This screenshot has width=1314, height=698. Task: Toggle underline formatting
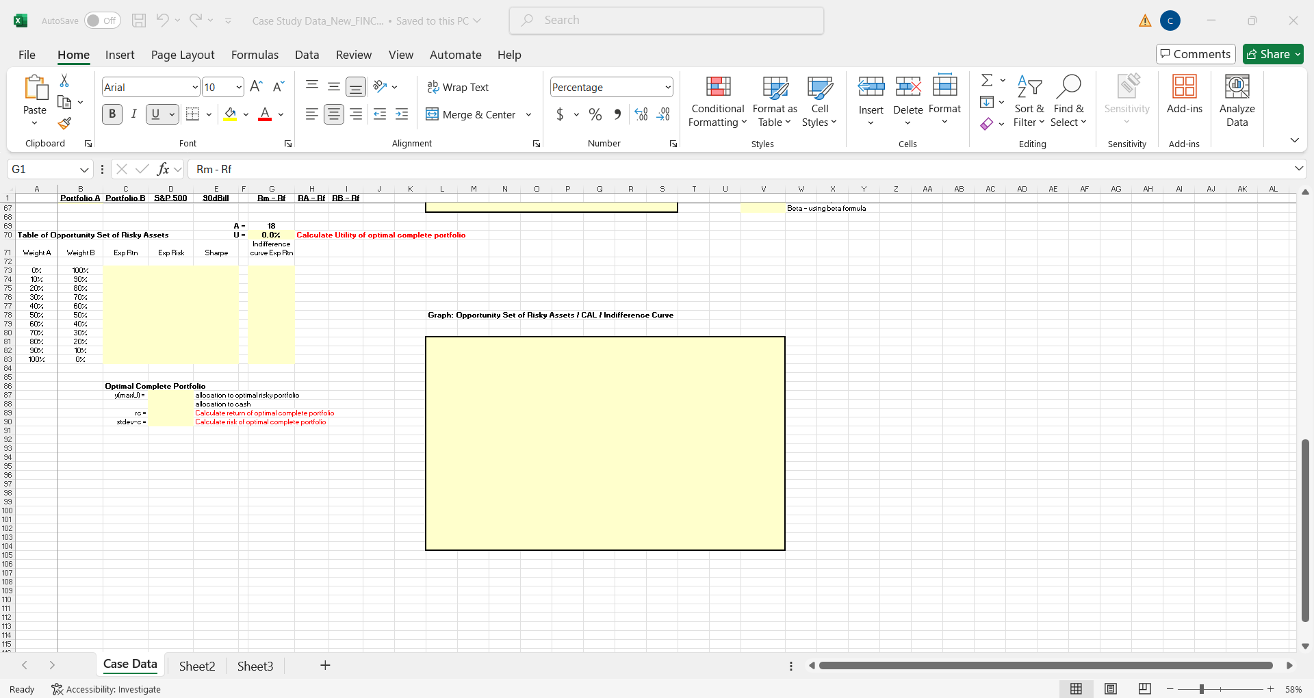pyautogui.click(x=156, y=114)
